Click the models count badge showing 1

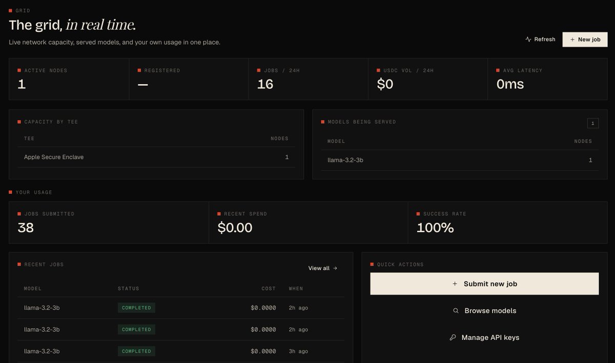click(x=592, y=123)
